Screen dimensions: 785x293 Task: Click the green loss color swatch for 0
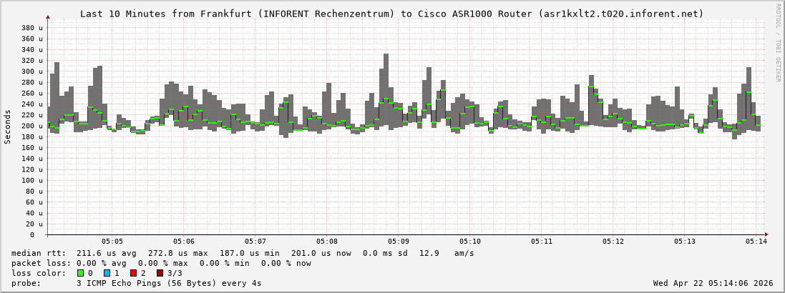pyautogui.click(x=80, y=273)
